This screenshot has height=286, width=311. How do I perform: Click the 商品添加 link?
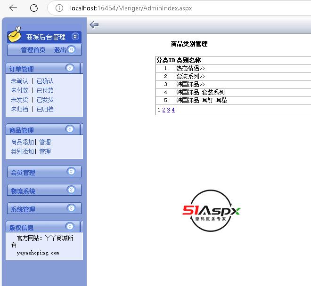pos(23,142)
